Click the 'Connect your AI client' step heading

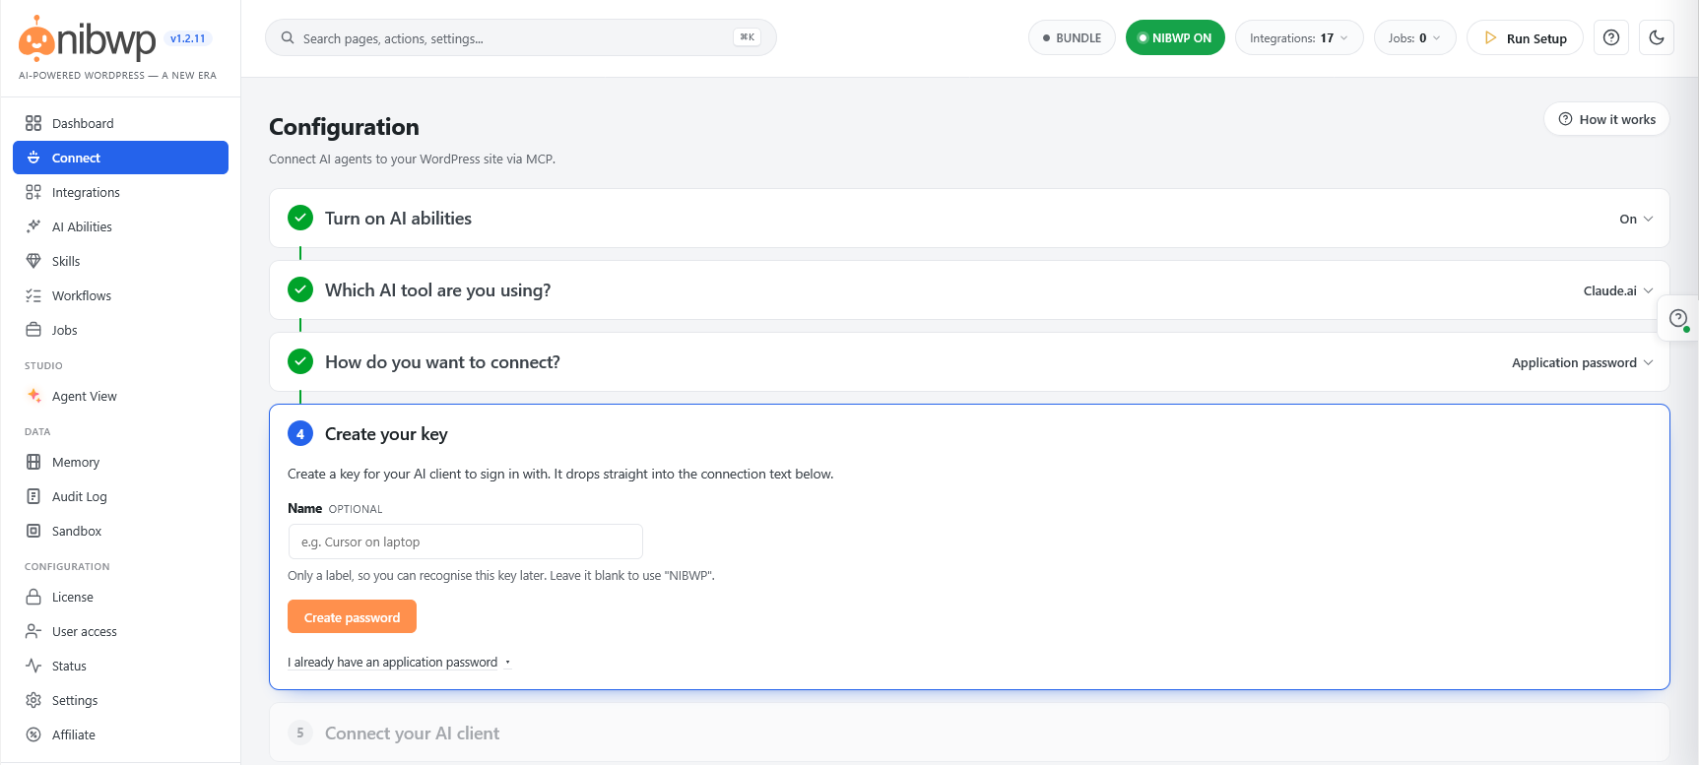coord(412,733)
